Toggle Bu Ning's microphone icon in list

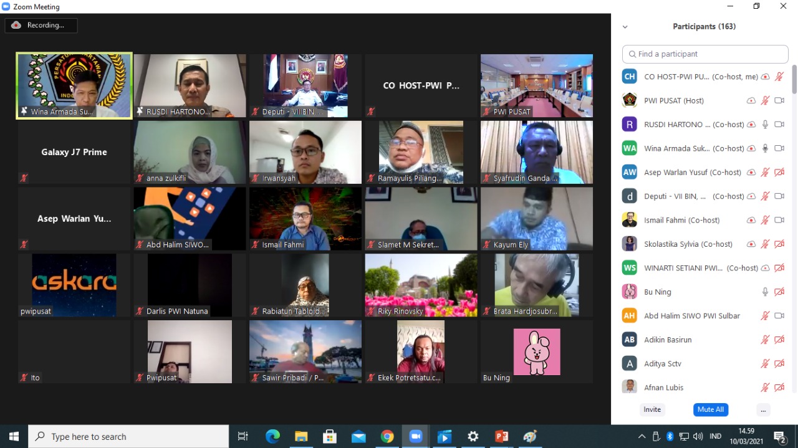click(765, 292)
